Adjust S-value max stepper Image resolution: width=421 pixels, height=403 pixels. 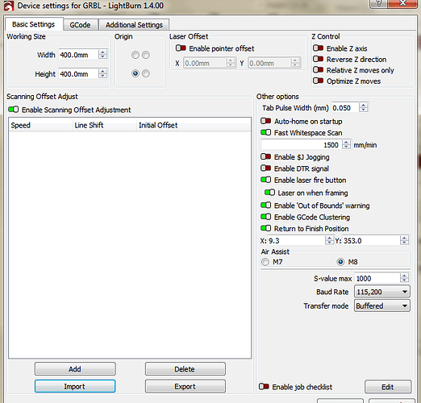tap(404, 278)
